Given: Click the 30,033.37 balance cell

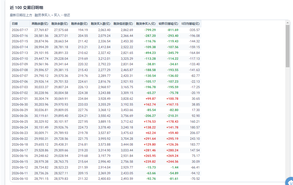Looking at the screenshot, I should (41, 87).
